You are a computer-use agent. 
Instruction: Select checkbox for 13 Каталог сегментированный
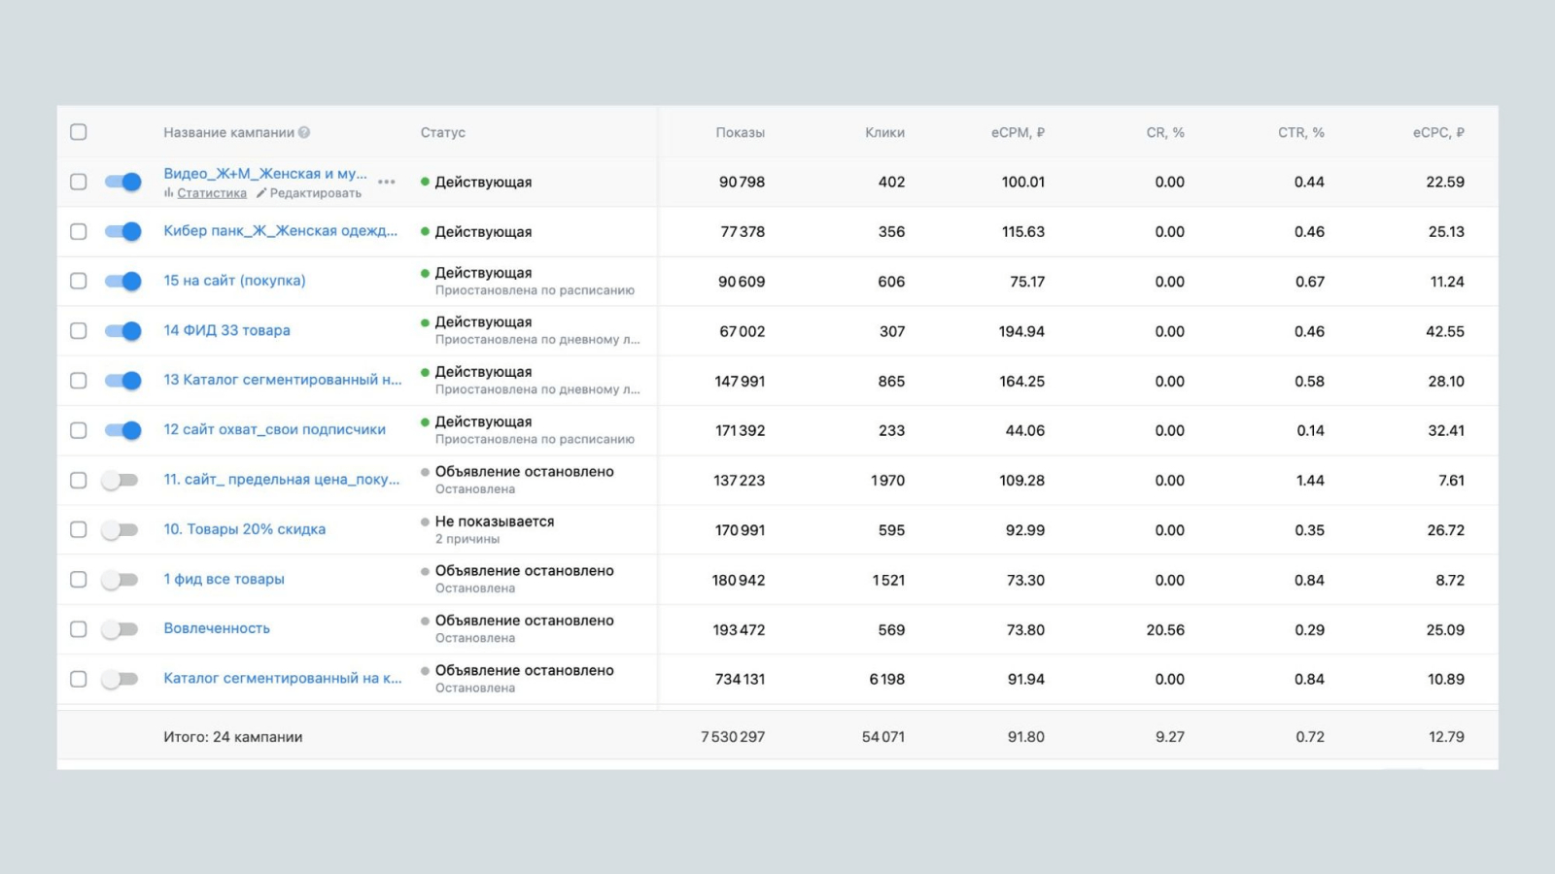tap(79, 381)
